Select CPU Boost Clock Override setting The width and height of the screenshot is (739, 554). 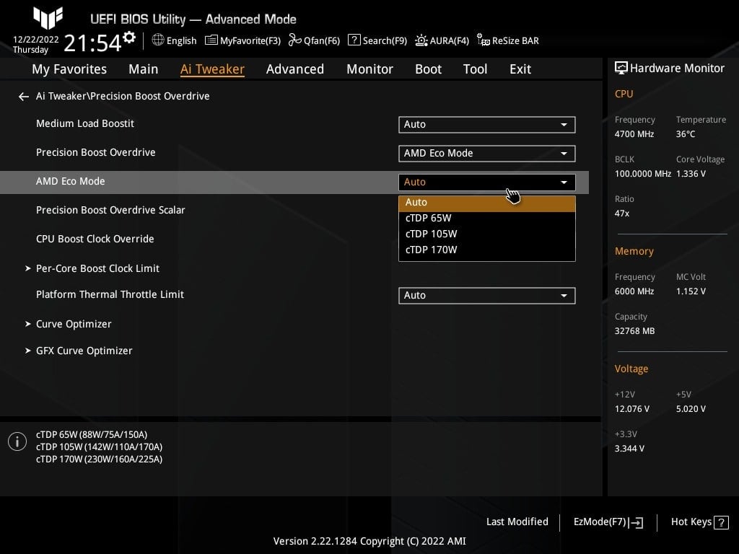[95, 239]
